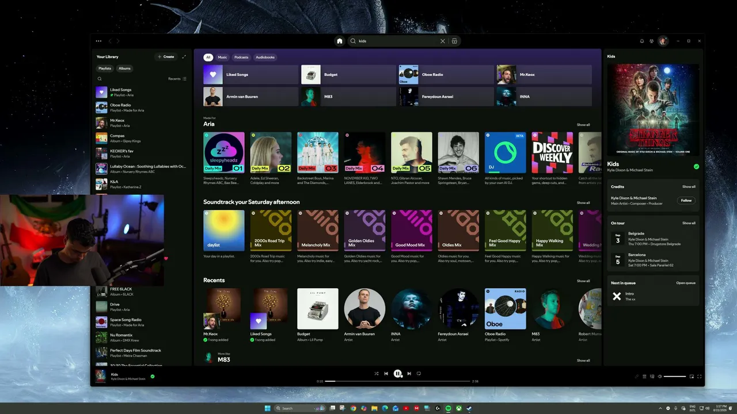The height and width of the screenshot is (414, 737).
Task: Toggle liked checkmark in bottom now-playing bar
Action: pyautogui.click(x=153, y=377)
